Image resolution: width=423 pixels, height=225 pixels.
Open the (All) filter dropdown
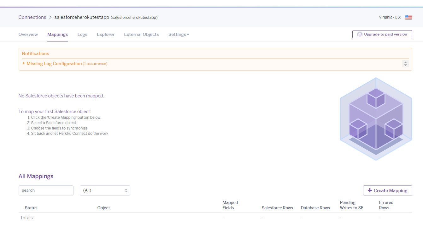[x=105, y=190]
